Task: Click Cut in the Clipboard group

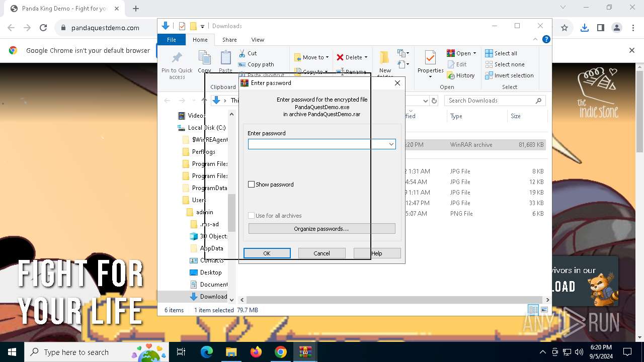Action: coord(248,53)
